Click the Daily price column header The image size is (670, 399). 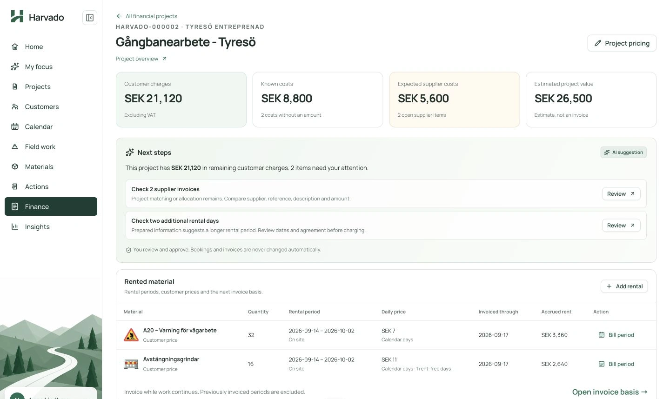(x=394, y=312)
